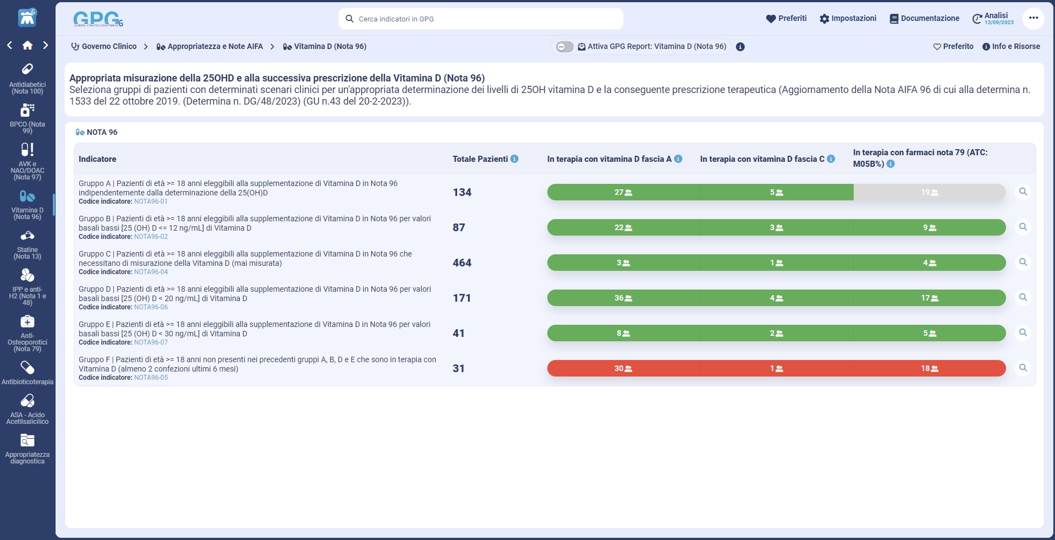Open the three-dots more options menu
The height and width of the screenshot is (540, 1055).
[1033, 18]
